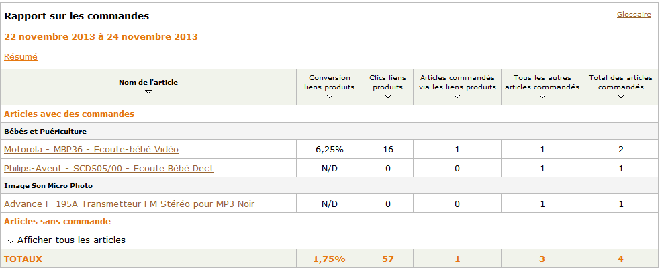
Task: Sort by Total des articles commandés arrow
Action: click(620, 97)
